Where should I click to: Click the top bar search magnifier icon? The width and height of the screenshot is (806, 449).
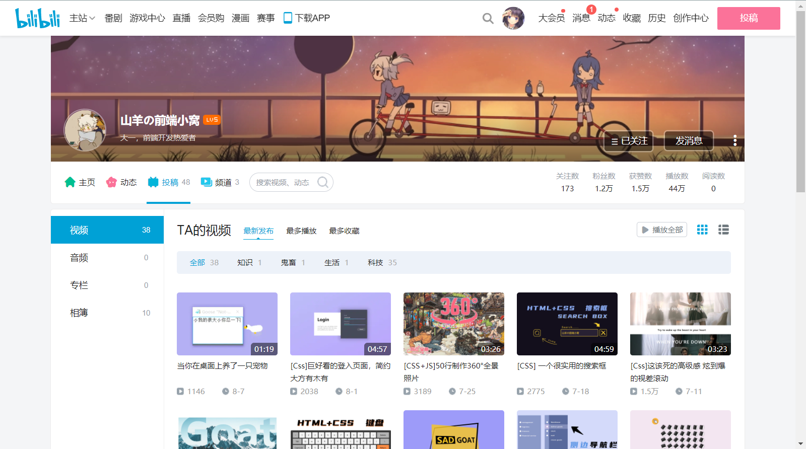click(x=488, y=19)
